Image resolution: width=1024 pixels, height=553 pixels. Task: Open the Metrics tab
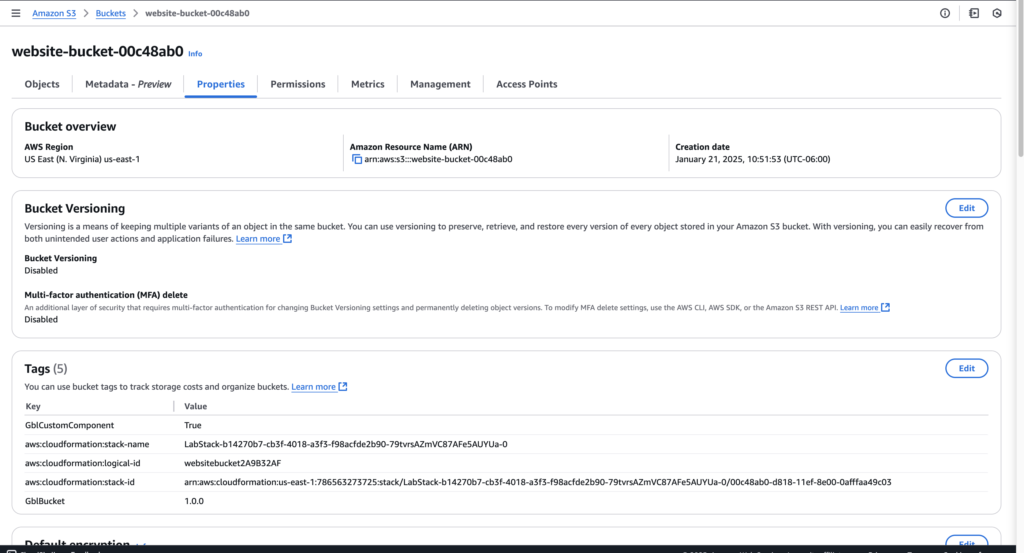click(x=368, y=84)
